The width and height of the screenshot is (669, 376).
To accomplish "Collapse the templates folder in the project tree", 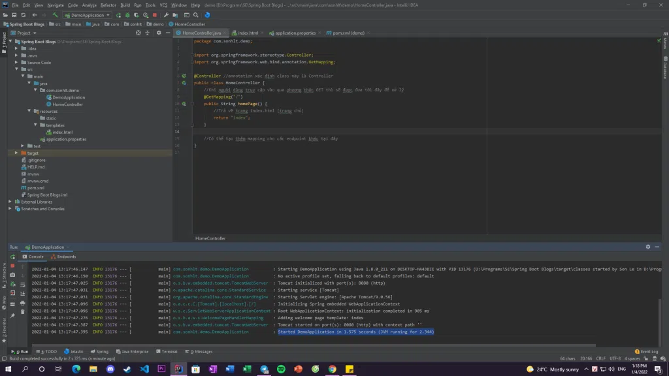I will click(x=36, y=125).
